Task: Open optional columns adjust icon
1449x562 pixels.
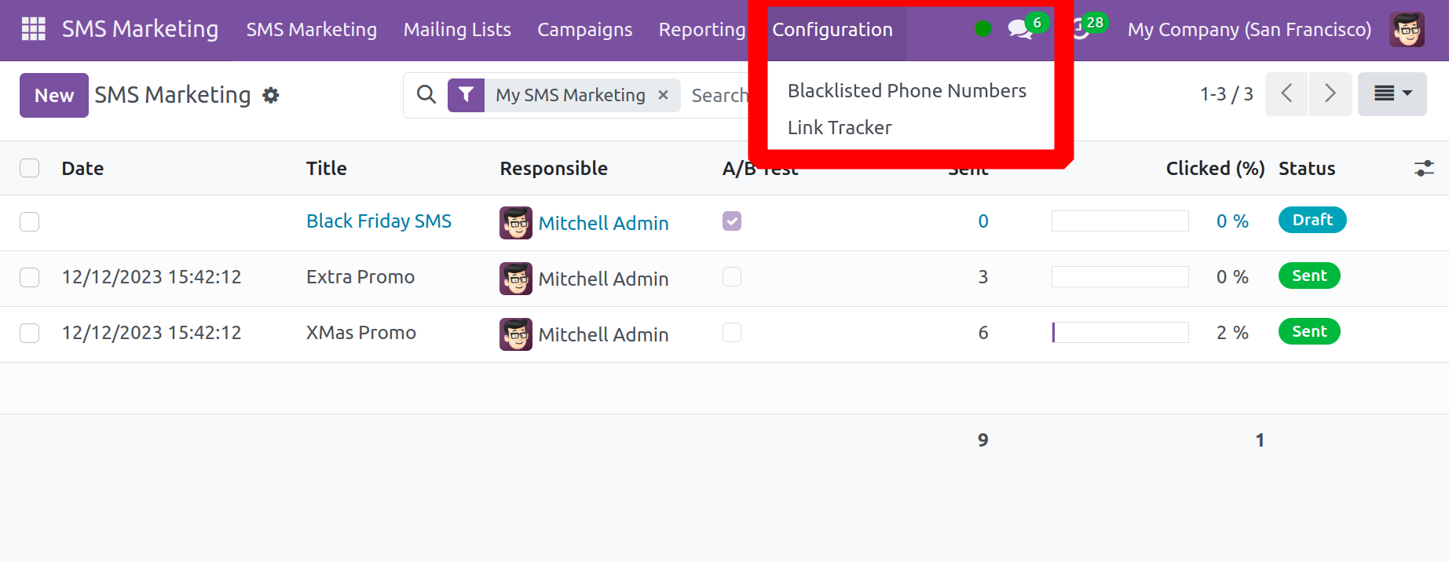Action: pyautogui.click(x=1424, y=169)
